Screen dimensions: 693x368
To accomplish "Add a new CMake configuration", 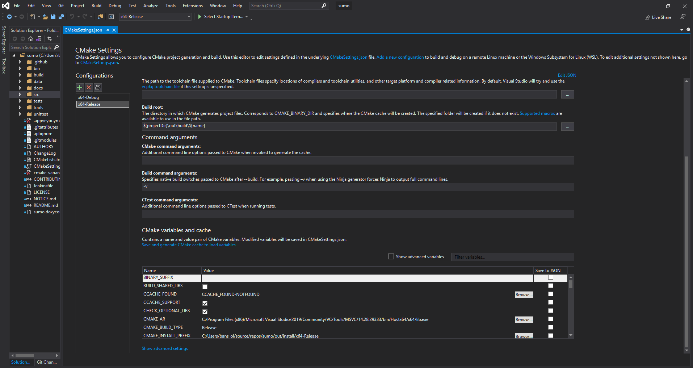I will tap(80, 87).
